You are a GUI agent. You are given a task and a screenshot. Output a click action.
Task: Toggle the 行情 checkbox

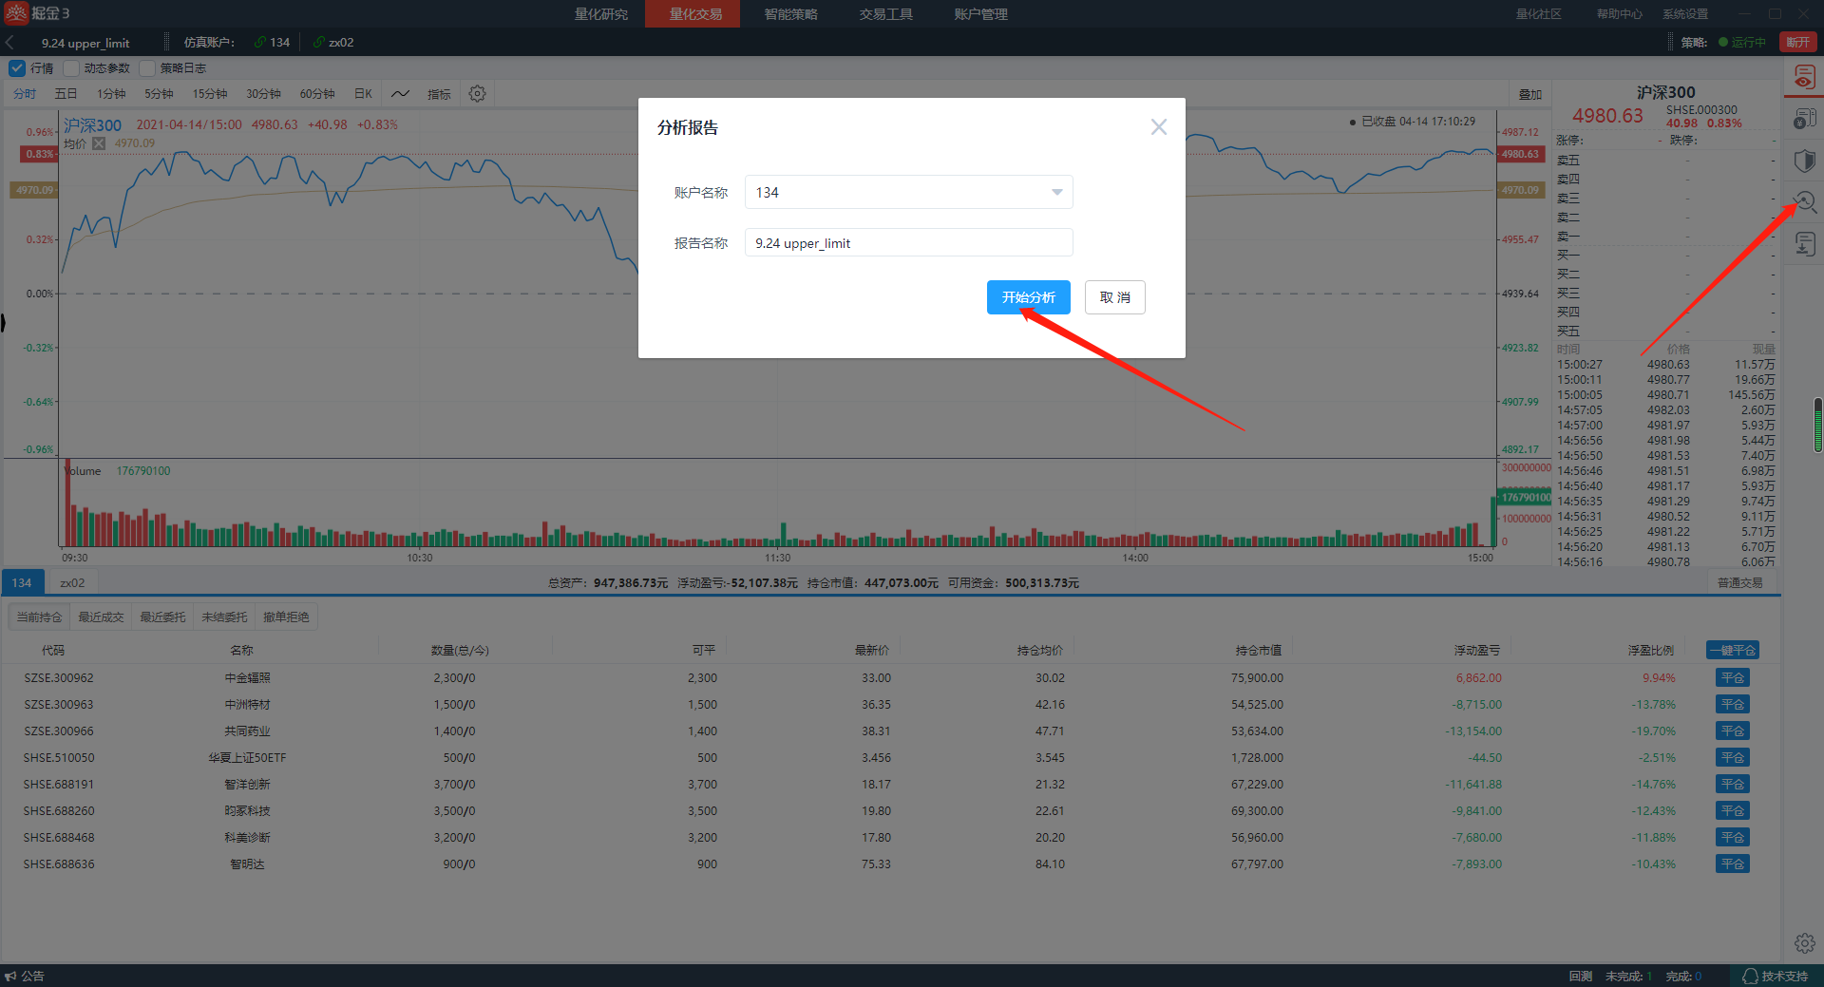click(x=17, y=68)
